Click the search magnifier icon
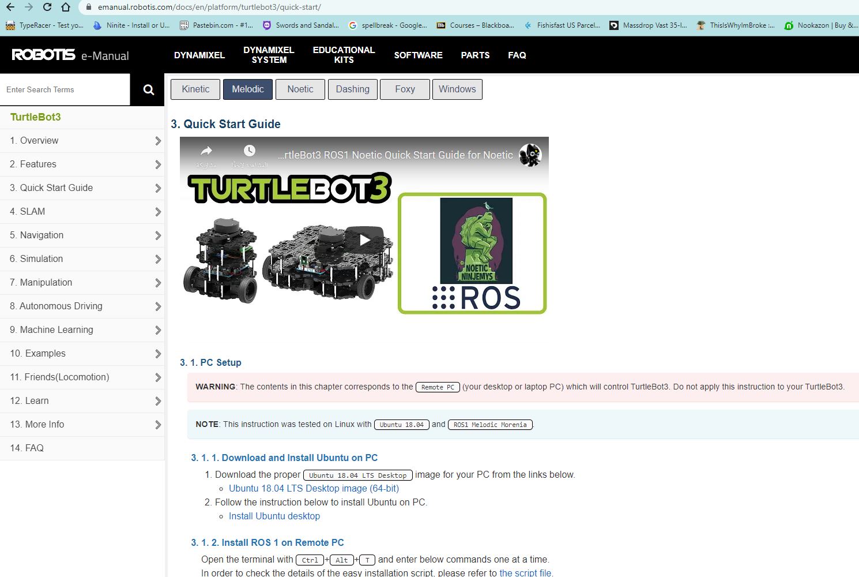Image resolution: width=859 pixels, height=577 pixels. tap(148, 89)
